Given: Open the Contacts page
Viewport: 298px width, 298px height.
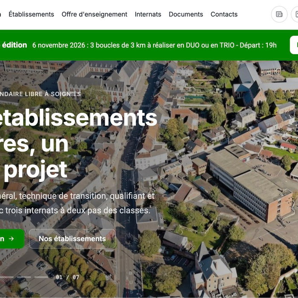Looking at the screenshot, I should coord(224,14).
